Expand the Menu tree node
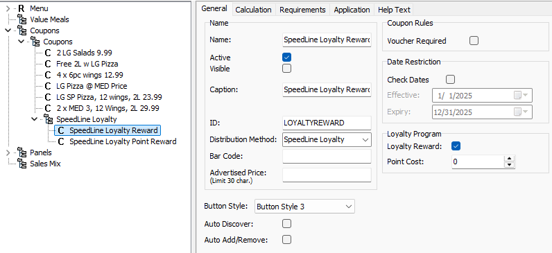552x253 pixels. click(8, 8)
